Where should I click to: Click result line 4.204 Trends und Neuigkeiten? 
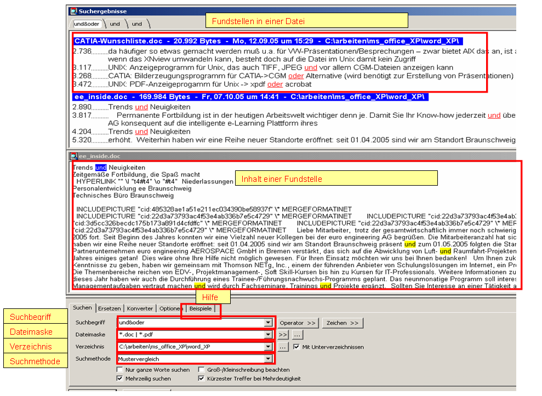click(132, 131)
